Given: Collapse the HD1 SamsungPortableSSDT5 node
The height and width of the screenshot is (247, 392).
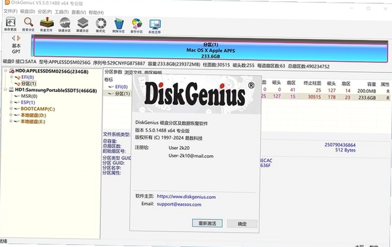Looking at the screenshot, I should (5, 89).
